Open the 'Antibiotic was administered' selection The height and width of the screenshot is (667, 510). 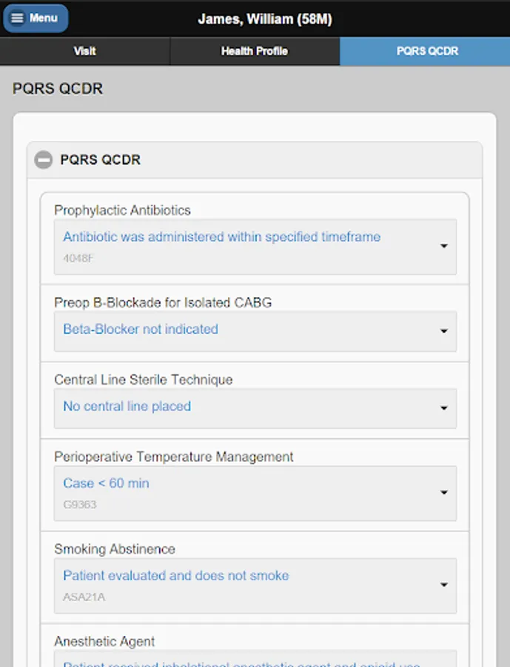point(222,238)
